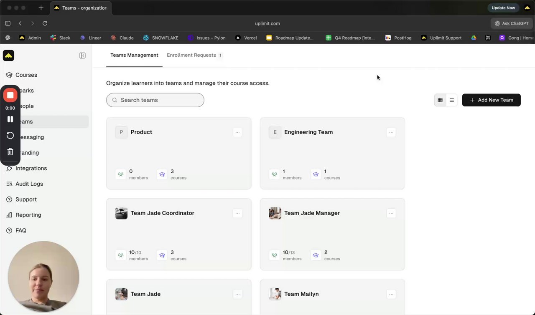Image resolution: width=535 pixels, height=315 pixels.
Task: Stop the screen recording
Action: [x=10, y=95]
